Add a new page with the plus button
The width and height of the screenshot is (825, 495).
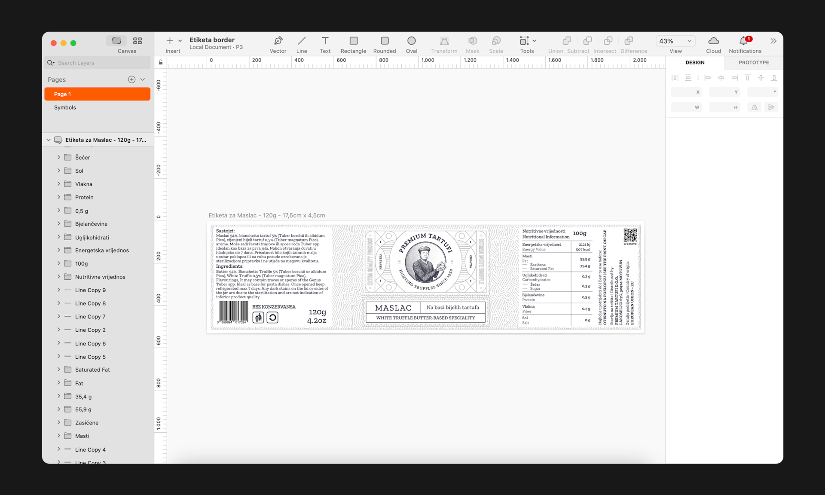(x=131, y=79)
